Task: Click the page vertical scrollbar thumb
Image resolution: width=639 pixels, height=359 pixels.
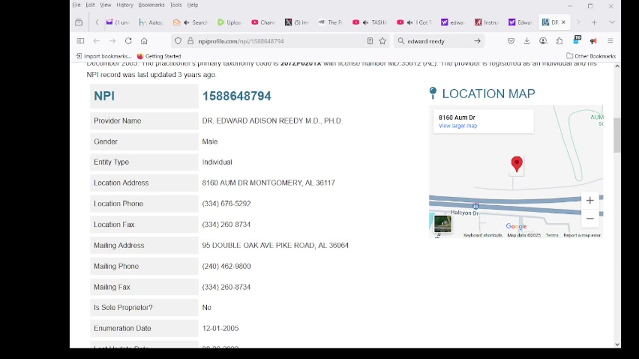Action: tap(617, 135)
